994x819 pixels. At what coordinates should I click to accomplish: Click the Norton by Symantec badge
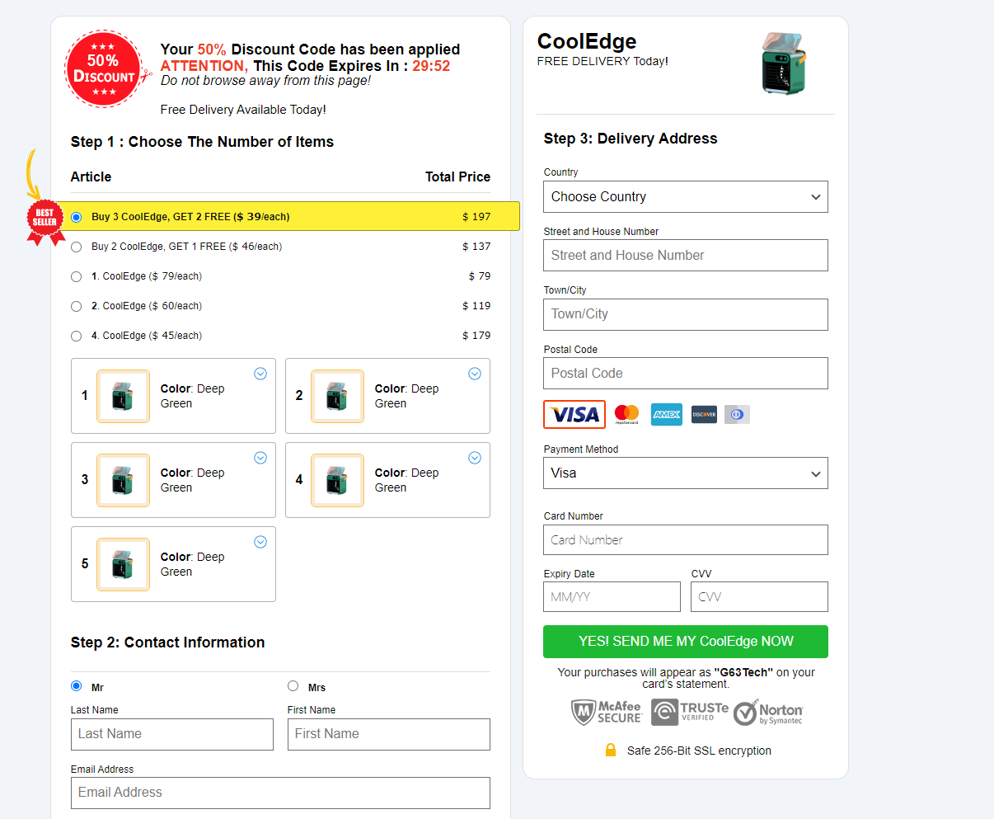(x=768, y=713)
